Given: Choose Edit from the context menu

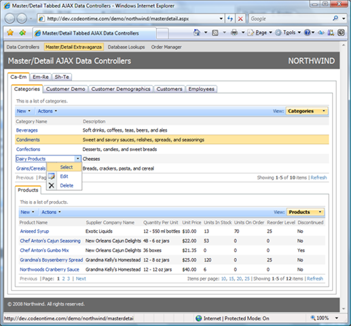Looking at the screenshot, I should click(64, 177).
